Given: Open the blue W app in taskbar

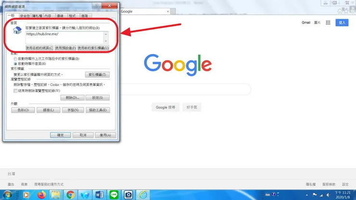Looking at the screenshot, I should click(85, 195).
